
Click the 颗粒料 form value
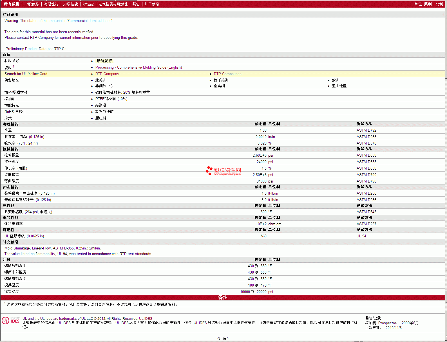(101, 118)
